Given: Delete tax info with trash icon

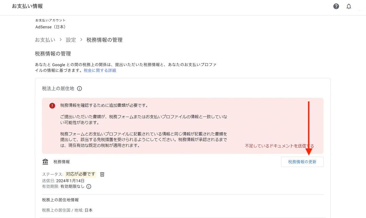Looking at the screenshot, I should coord(102,174).
